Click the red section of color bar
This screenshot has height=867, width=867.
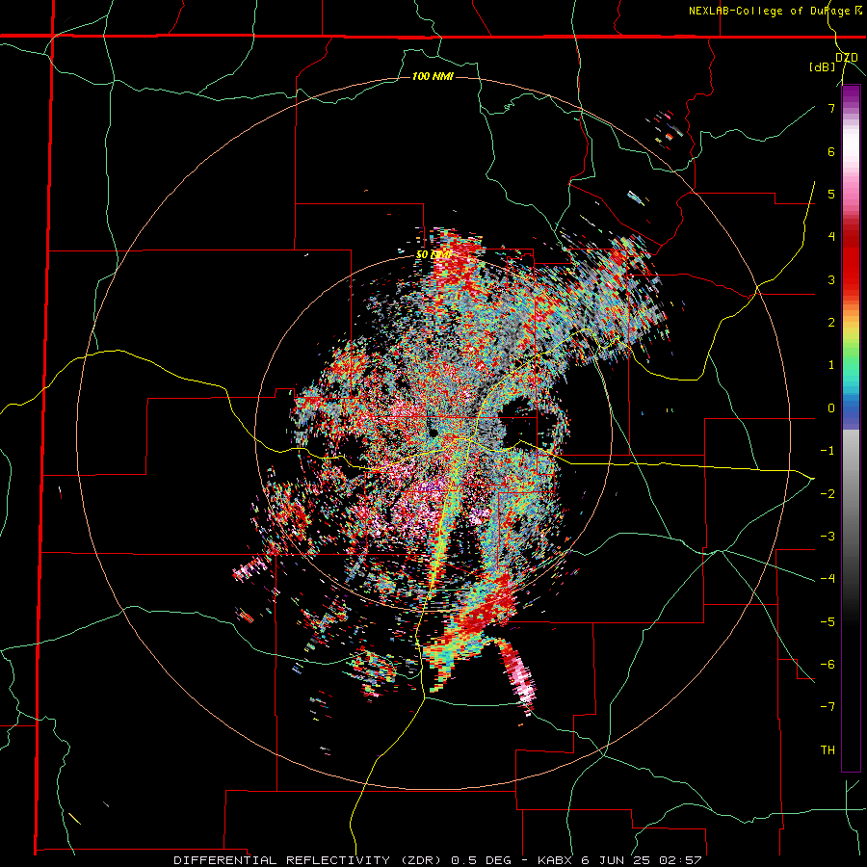[x=851, y=260]
